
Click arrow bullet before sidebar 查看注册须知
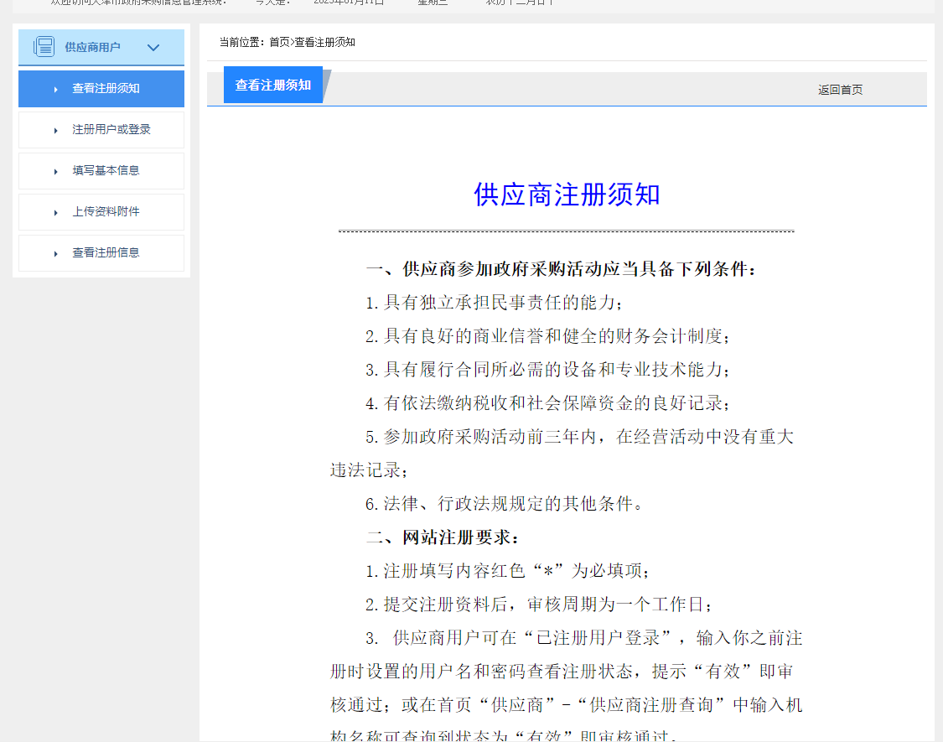55,90
